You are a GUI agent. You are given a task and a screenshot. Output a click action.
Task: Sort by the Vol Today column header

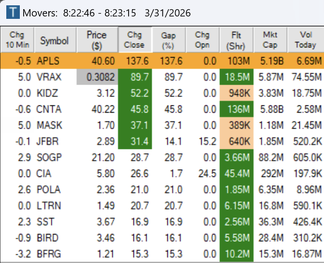pos(306,40)
